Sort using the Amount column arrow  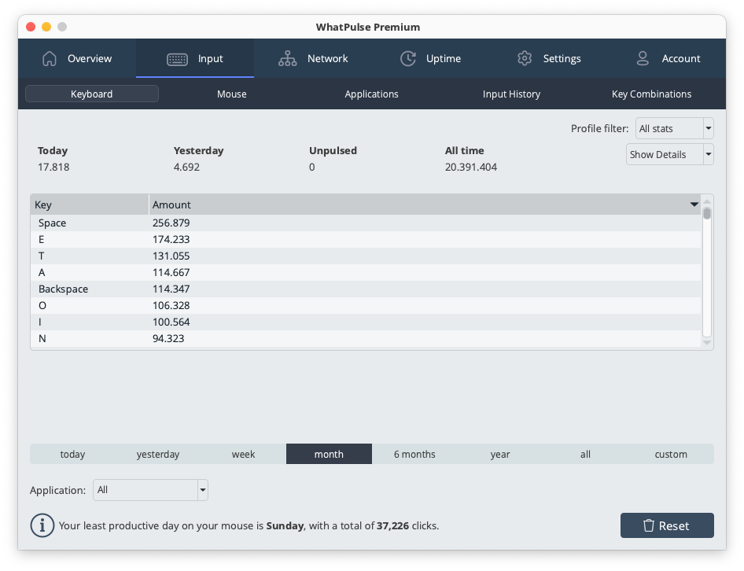[694, 204]
